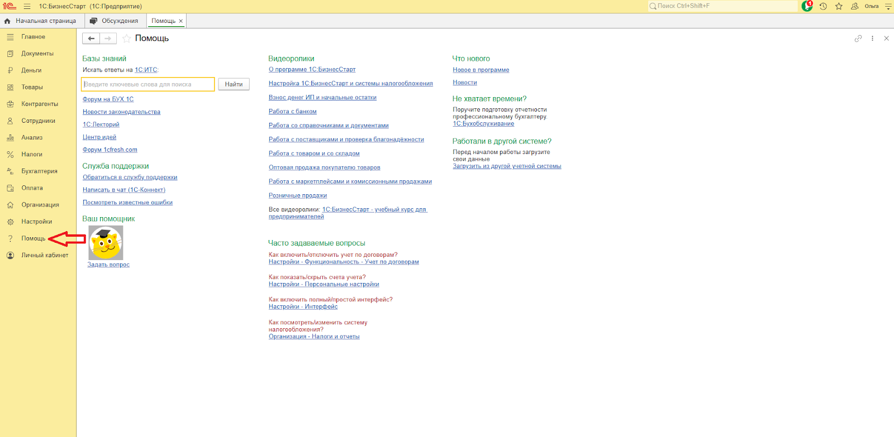The width and height of the screenshot is (894, 437).
Task: Close the Помощь tab
Action: 180,21
